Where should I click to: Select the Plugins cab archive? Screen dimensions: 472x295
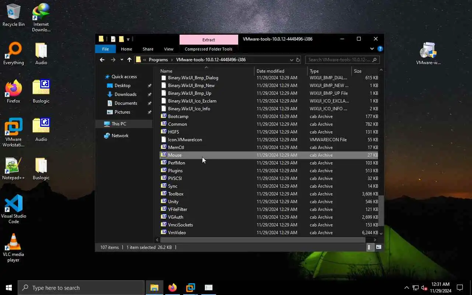click(x=268, y=171)
